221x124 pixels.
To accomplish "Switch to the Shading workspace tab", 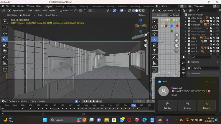I will (111, 6).
